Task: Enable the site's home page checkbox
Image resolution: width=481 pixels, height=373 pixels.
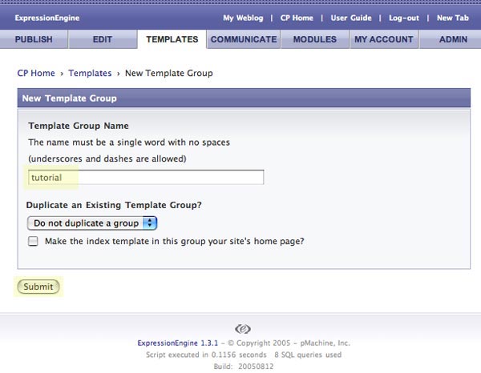Action: [33, 241]
